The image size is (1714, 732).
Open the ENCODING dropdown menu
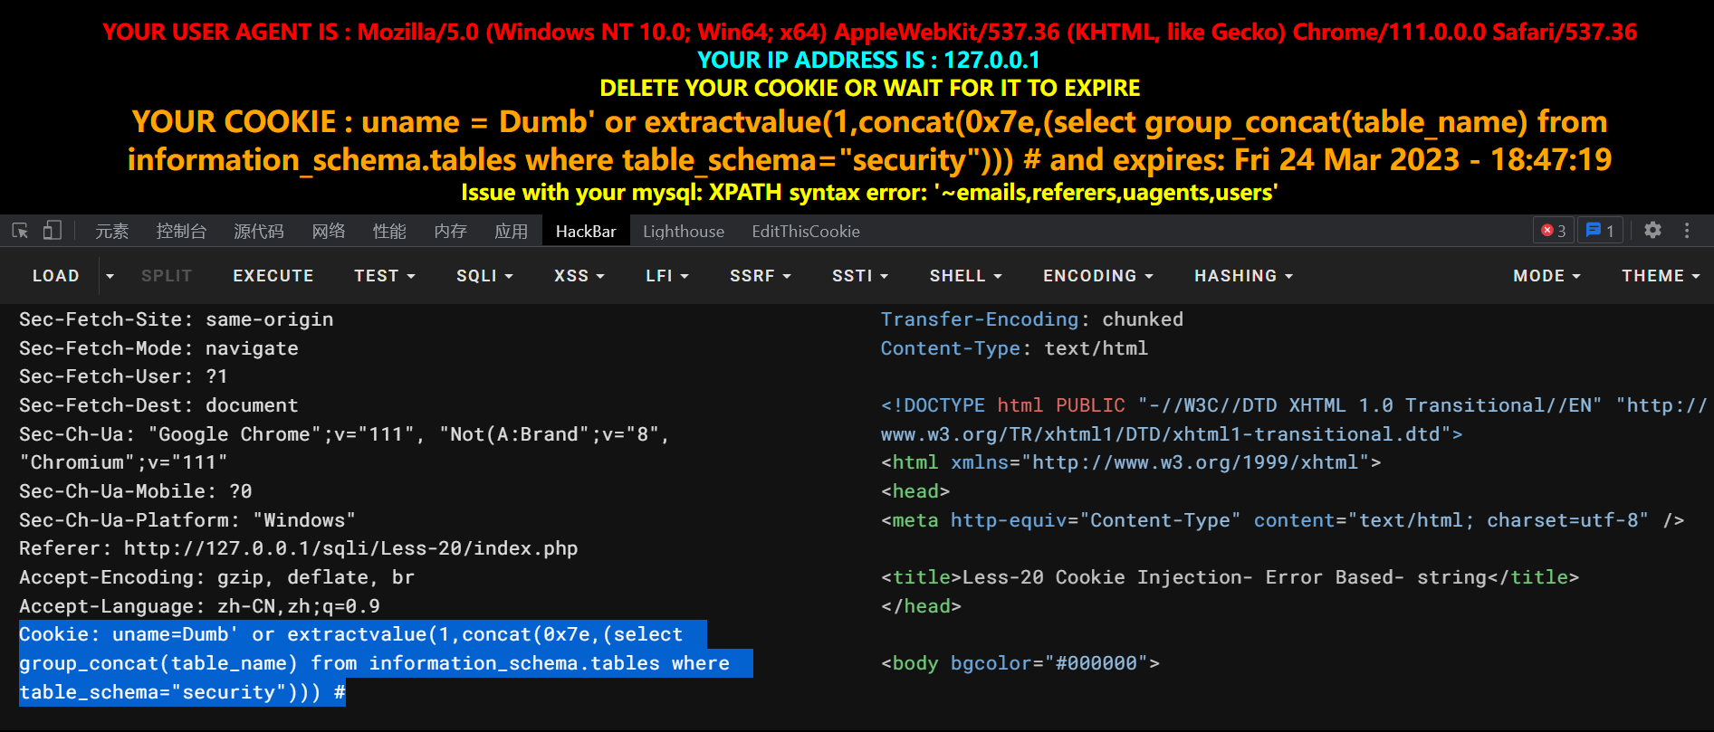click(x=1097, y=276)
